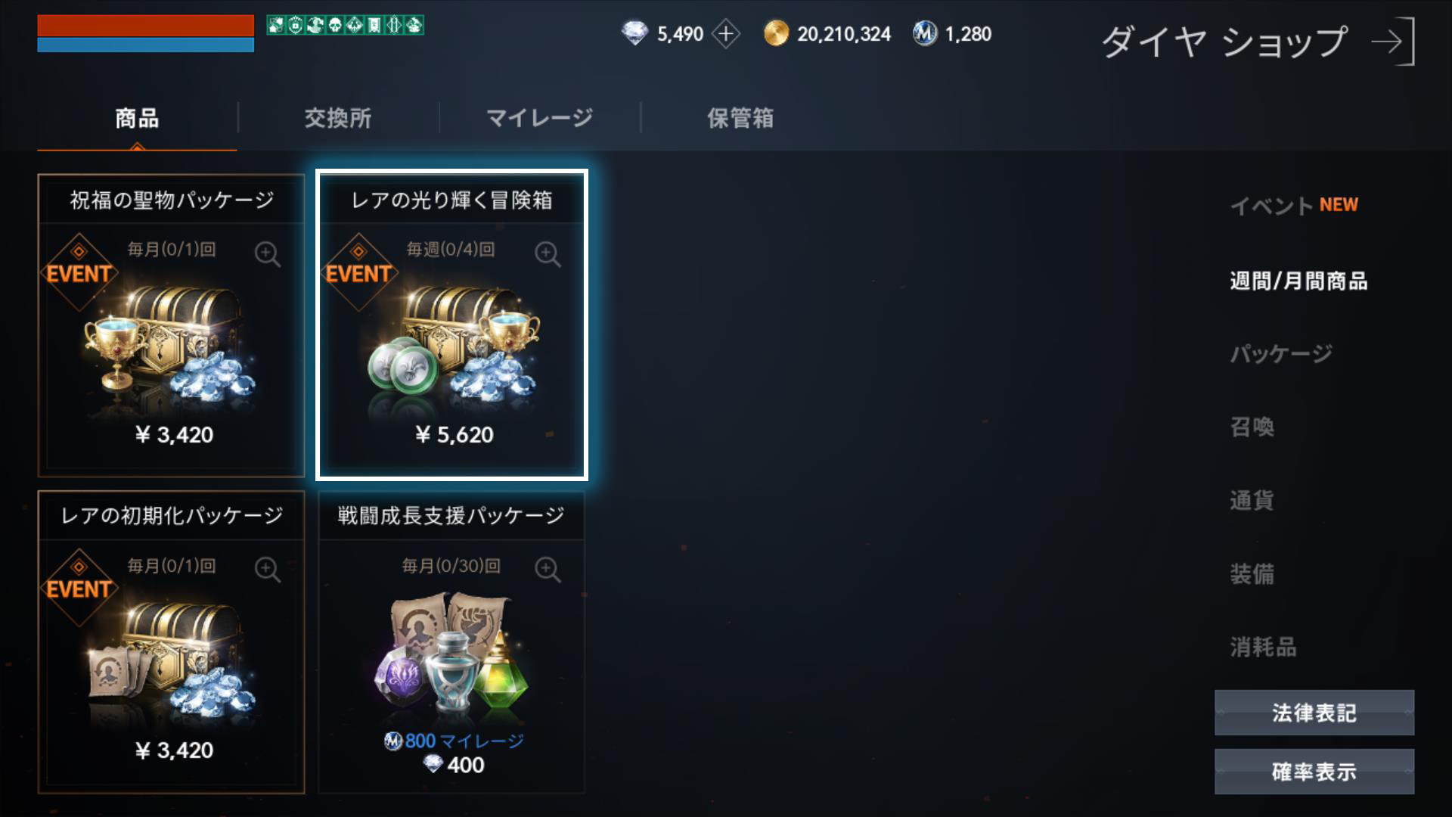Magnify details of 祝福の聖物パッケージ
1452x817 pixels.
(x=268, y=254)
